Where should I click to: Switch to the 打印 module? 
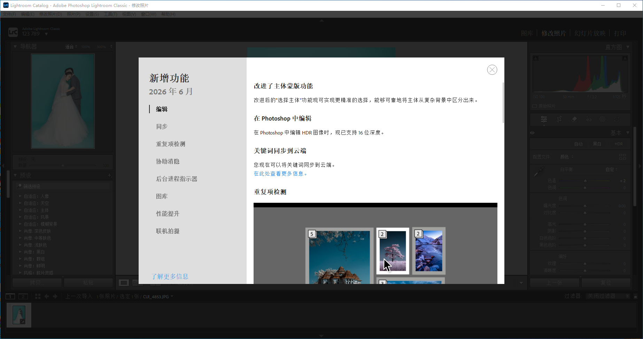click(x=620, y=33)
